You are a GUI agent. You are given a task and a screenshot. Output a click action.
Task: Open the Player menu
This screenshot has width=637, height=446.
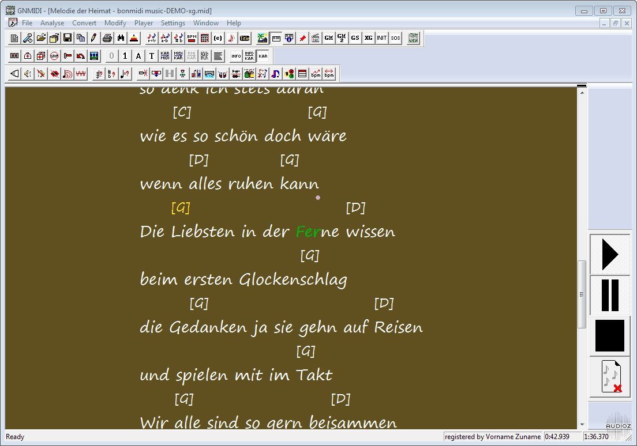[144, 23]
